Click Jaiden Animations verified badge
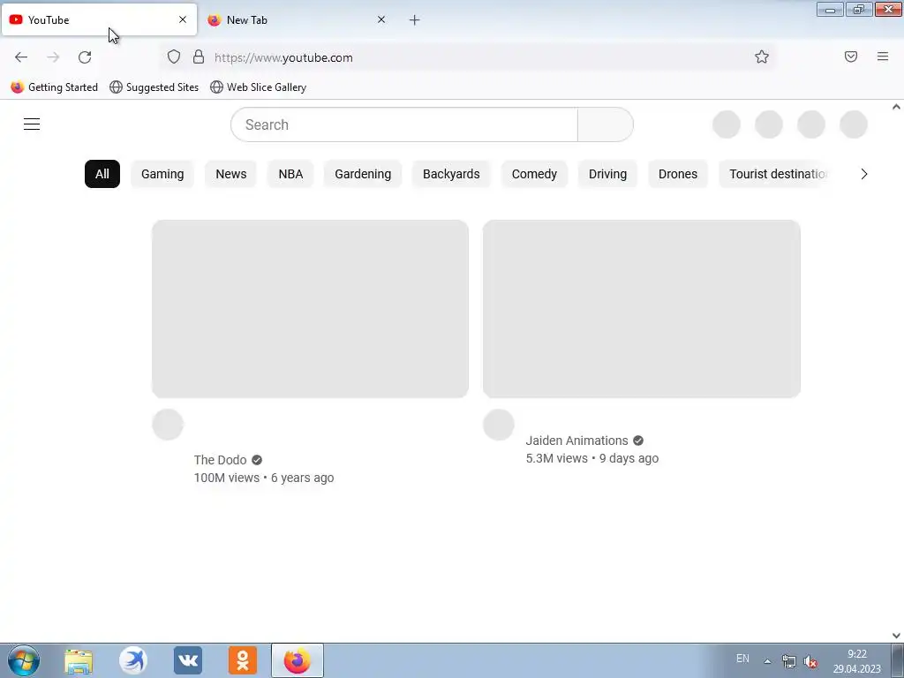 coord(638,441)
